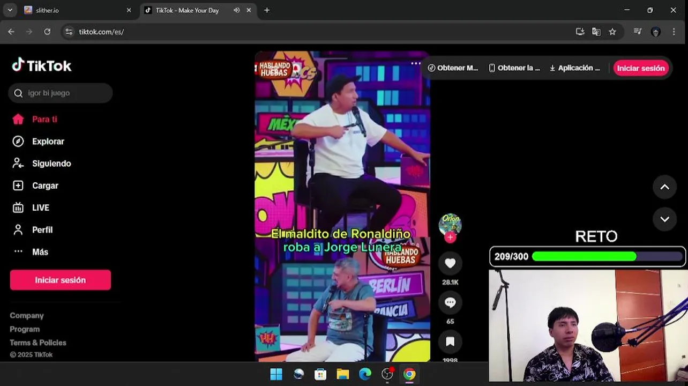688x386 pixels.
Task: Open Program footer link
Action: click(x=25, y=329)
